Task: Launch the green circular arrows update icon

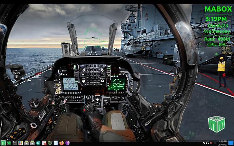Action: pyautogui.click(x=50, y=143)
